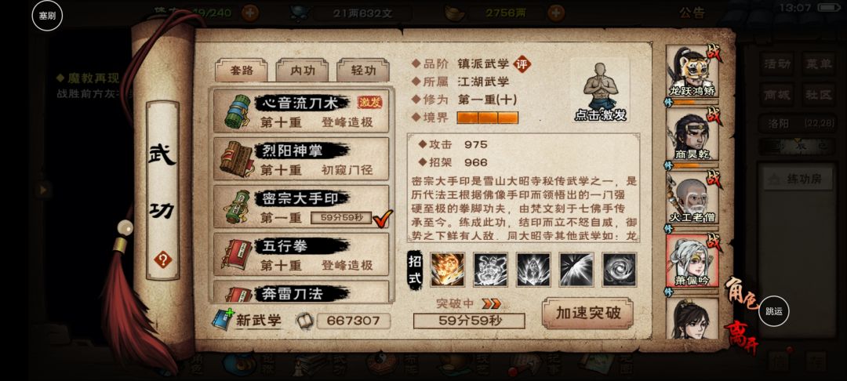Toggle the red checkmark on 密宗大手印
Viewport: 847px width, 381px height.
pyautogui.click(x=383, y=217)
